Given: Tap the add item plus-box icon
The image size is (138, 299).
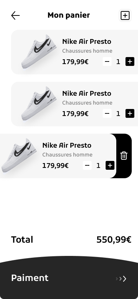Looking at the screenshot, I should [x=125, y=15].
